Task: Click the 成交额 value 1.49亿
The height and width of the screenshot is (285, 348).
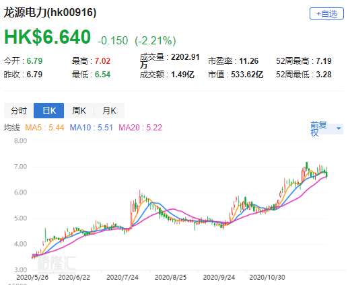Action: coord(182,75)
